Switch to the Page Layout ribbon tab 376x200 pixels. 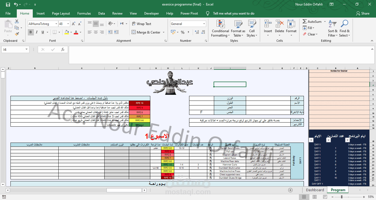(61, 13)
